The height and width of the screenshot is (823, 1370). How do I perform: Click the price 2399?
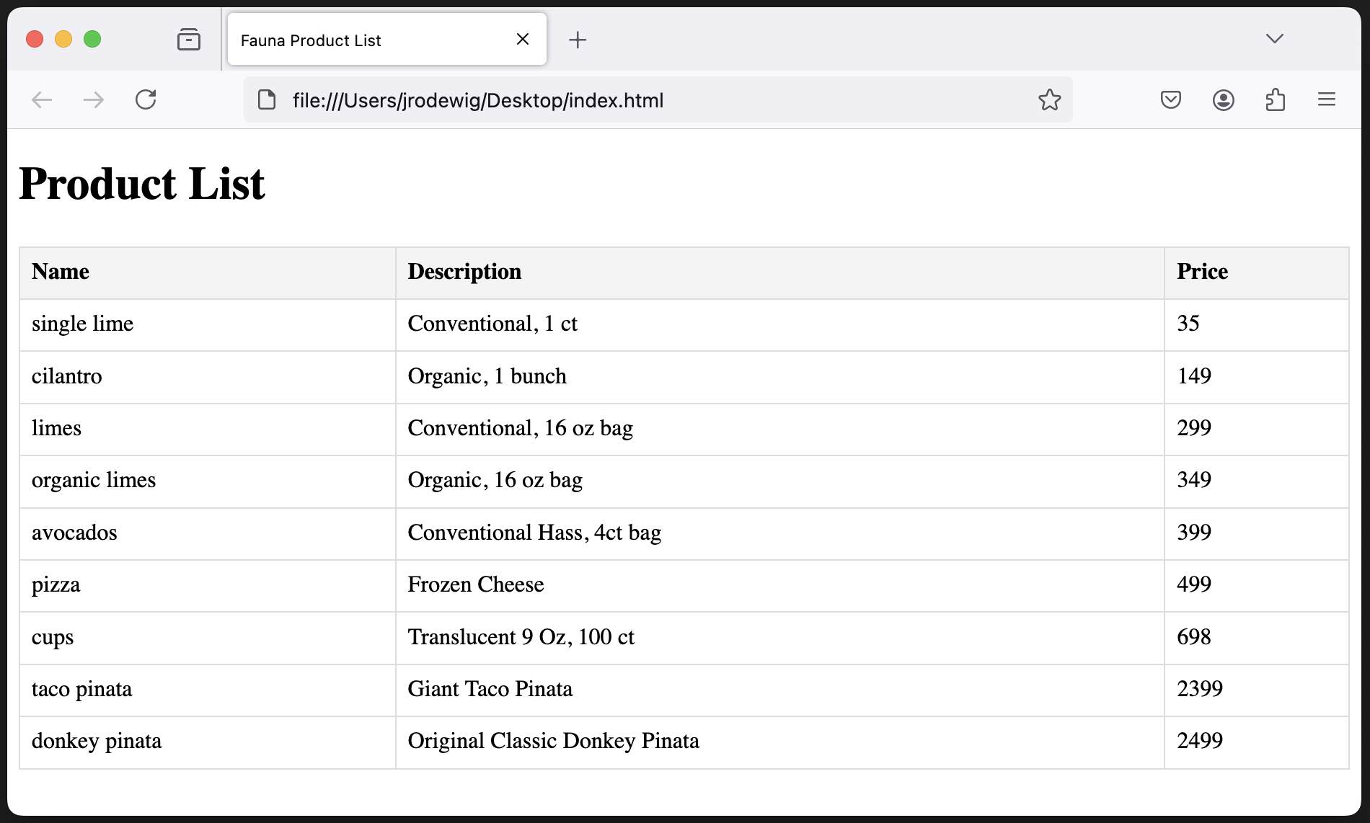[1199, 689]
